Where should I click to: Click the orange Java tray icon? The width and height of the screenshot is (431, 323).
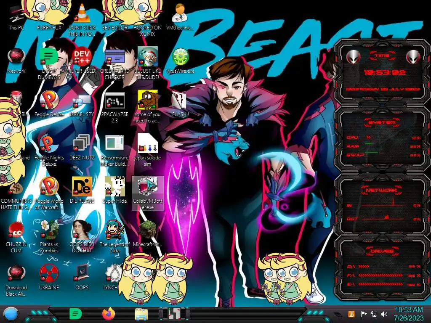(351, 314)
